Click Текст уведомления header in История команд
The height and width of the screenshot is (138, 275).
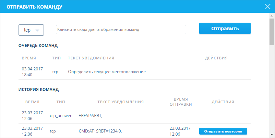click(120, 102)
